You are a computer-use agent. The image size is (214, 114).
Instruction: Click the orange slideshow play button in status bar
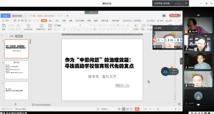coord(137,109)
